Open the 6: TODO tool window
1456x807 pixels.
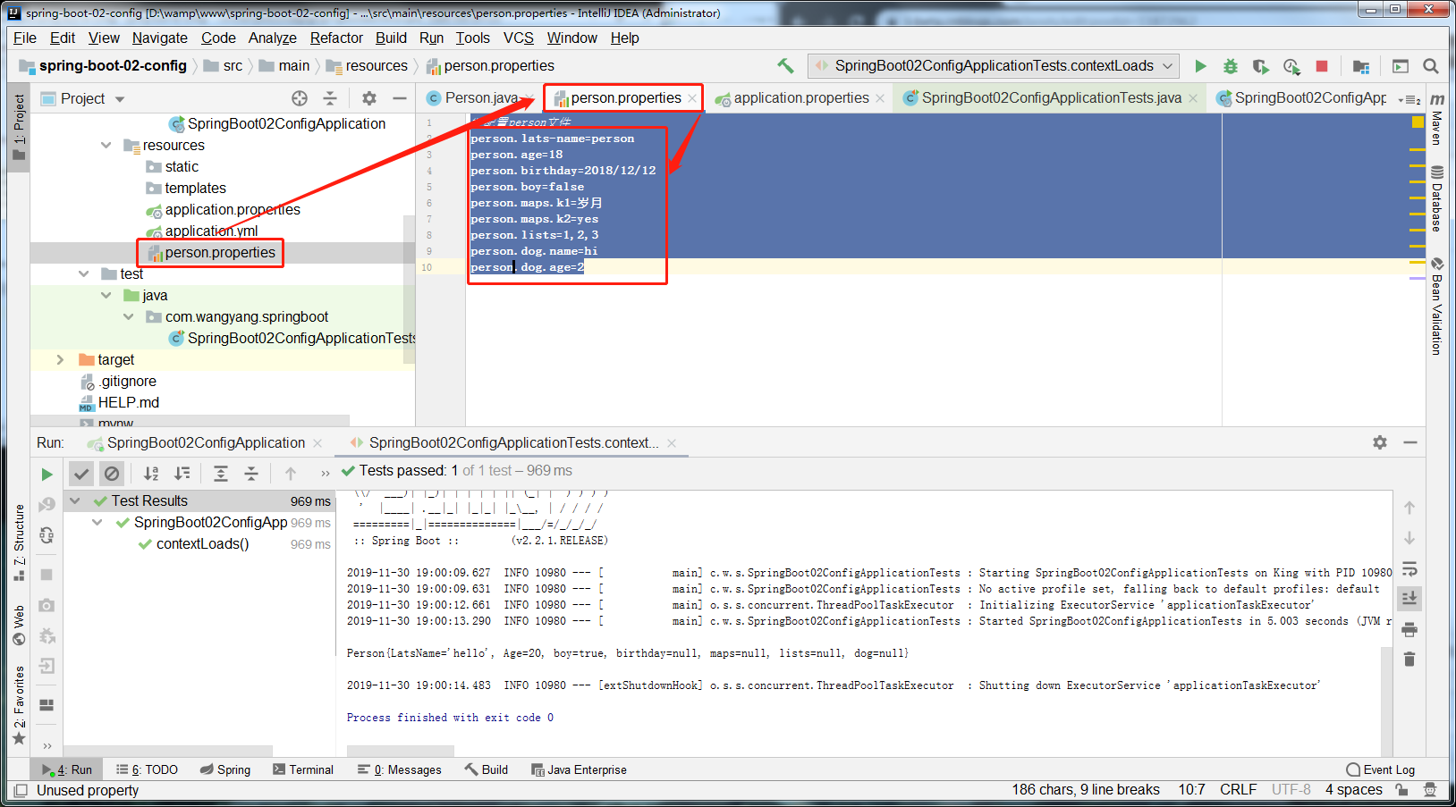point(148,769)
